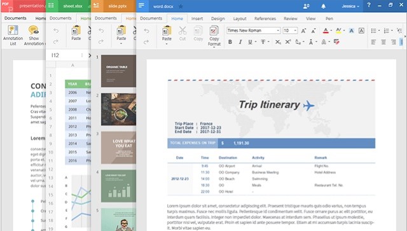The height and width of the screenshot is (231, 407).
Task: Apply red font color
Action: [326, 31]
